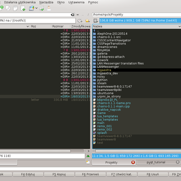Click the user person toolbar icon
Screen dimensions: 181x181
click(x=49, y=8)
